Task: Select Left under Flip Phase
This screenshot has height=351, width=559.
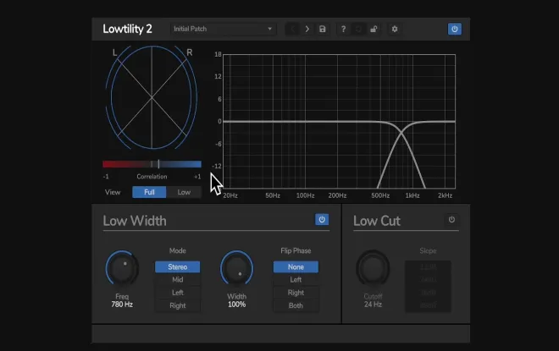Action: (296, 280)
